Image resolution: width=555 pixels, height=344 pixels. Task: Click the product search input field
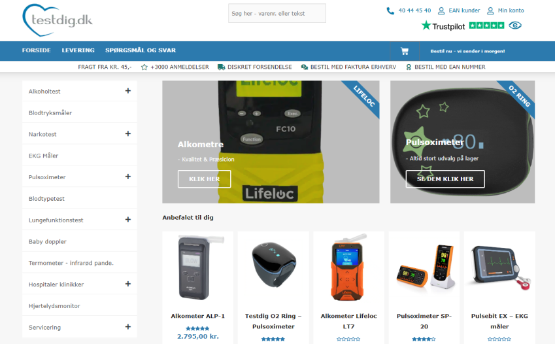(277, 13)
